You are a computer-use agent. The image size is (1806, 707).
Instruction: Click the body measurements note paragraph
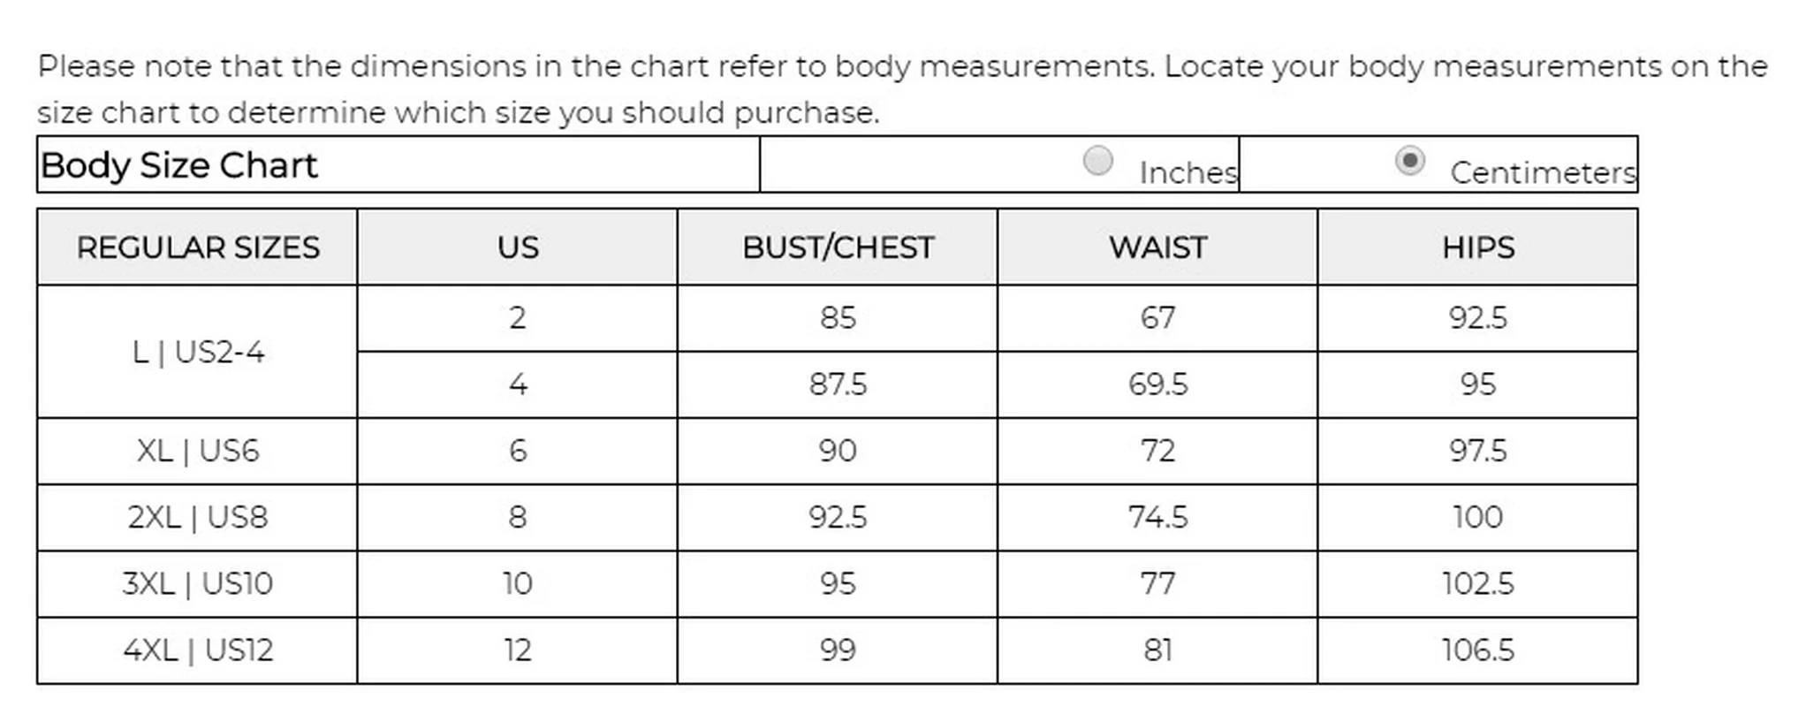click(x=901, y=89)
